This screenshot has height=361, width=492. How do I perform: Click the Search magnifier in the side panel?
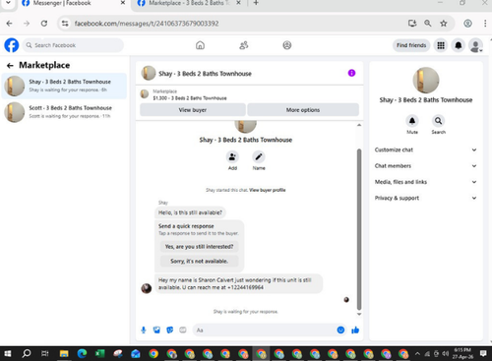click(438, 121)
